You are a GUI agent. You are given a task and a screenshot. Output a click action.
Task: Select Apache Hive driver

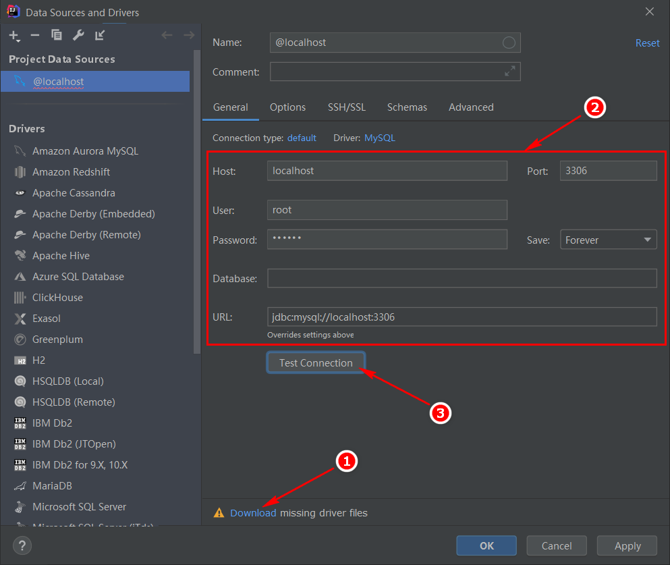[x=61, y=256]
